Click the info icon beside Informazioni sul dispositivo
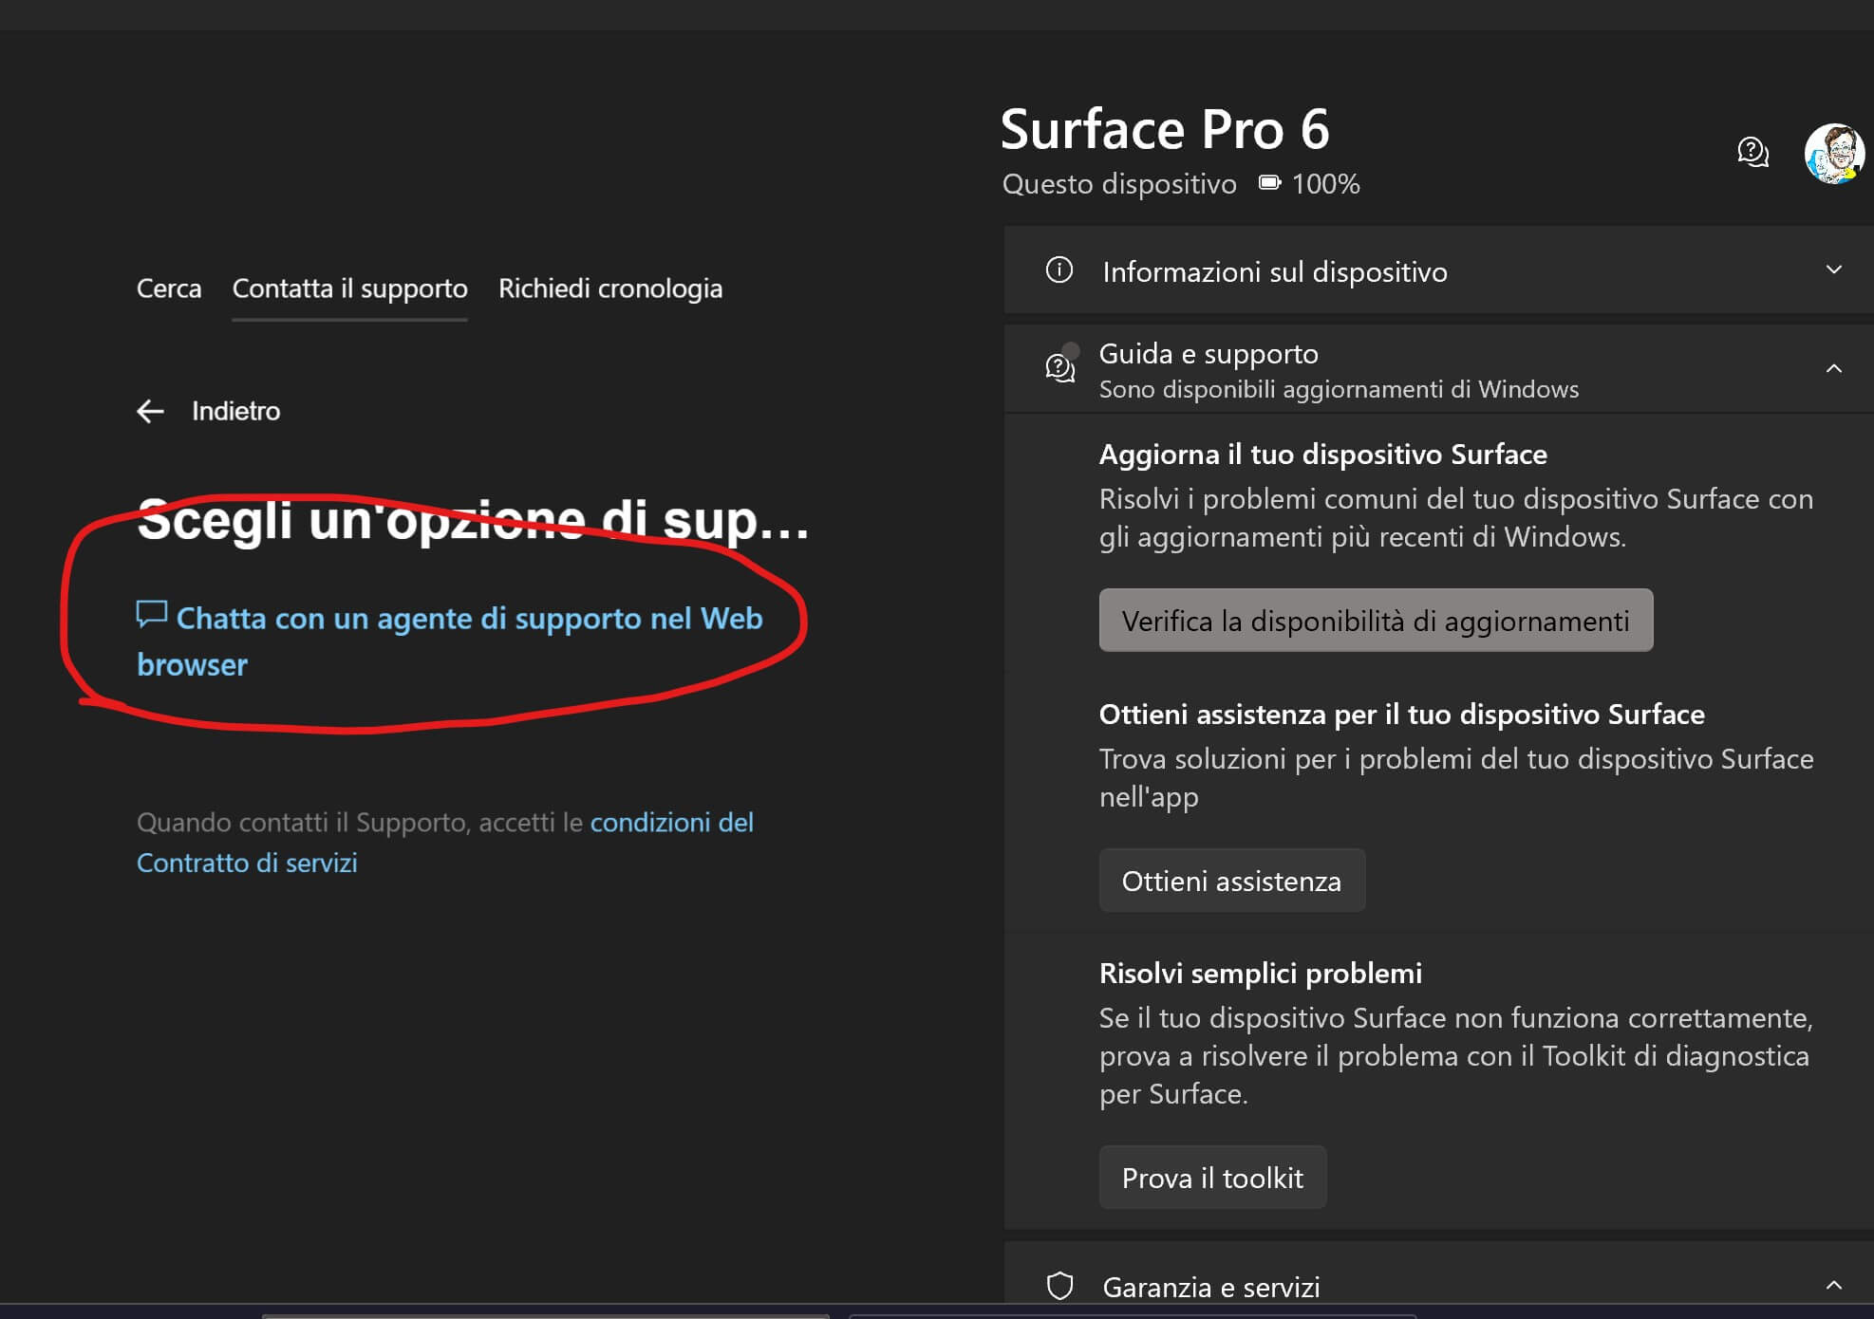 [1059, 270]
